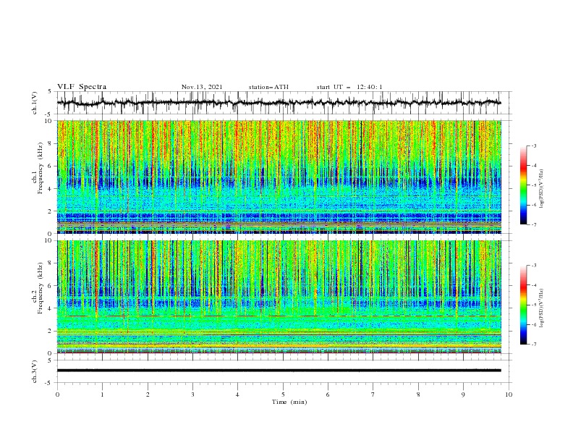The image size is (573, 443).
Task: Click the time axis tick label "4"
Action: click(x=237, y=395)
